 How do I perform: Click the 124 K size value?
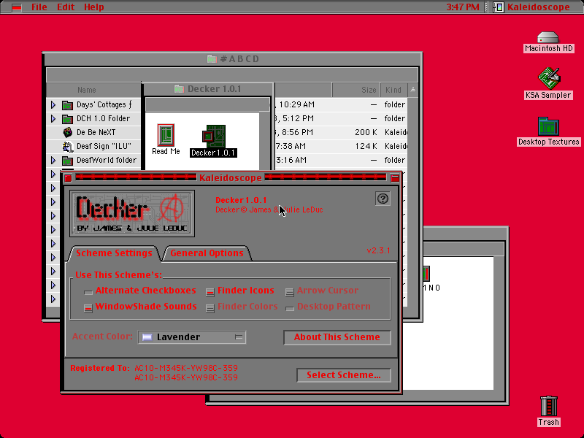pyautogui.click(x=366, y=147)
